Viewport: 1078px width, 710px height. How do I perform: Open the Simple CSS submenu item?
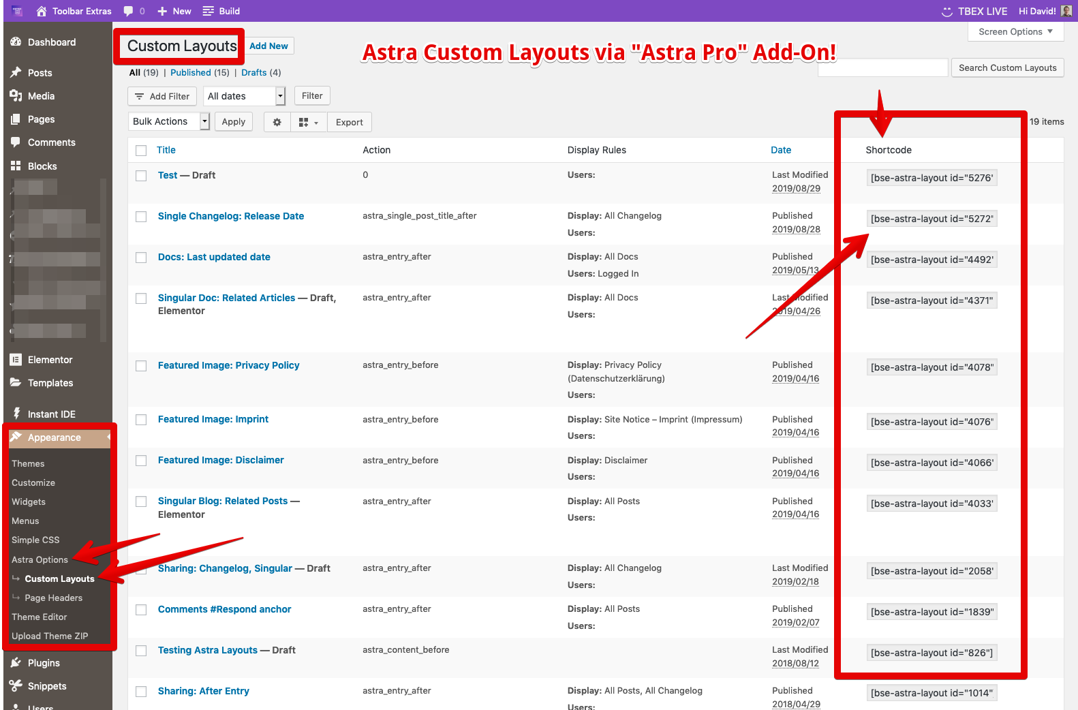point(35,540)
